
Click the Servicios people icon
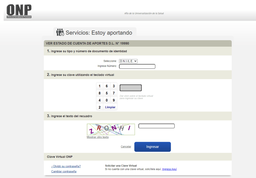click(60, 32)
